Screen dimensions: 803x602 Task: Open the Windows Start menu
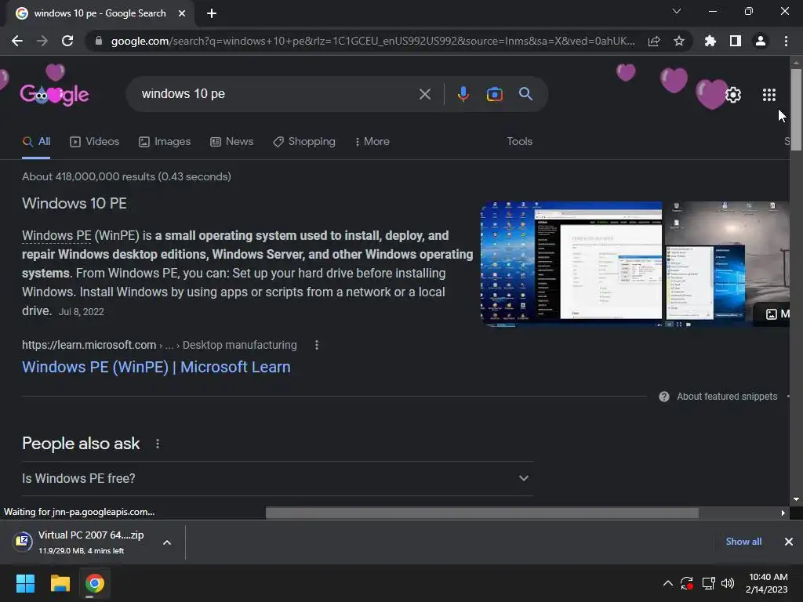(25, 583)
